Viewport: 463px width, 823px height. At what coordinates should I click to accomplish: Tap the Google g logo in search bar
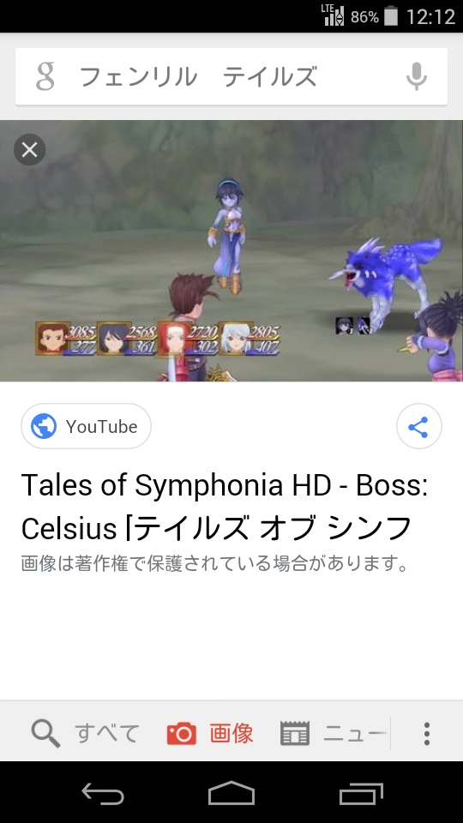coord(45,76)
